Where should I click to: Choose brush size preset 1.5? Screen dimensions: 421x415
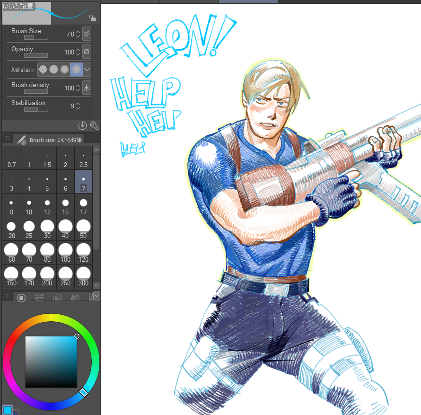pos(47,159)
